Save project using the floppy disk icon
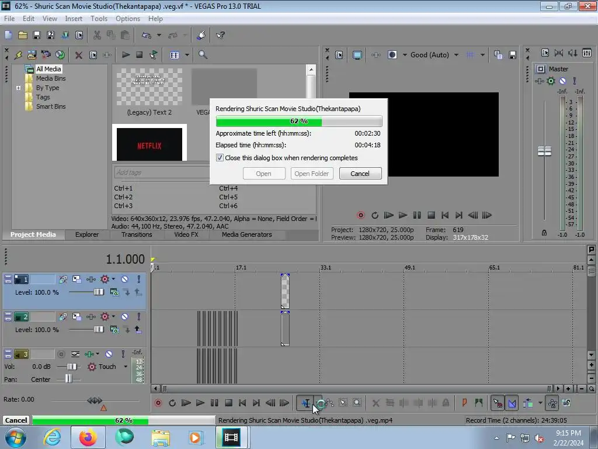598x449 pixels. coord(37,35)
